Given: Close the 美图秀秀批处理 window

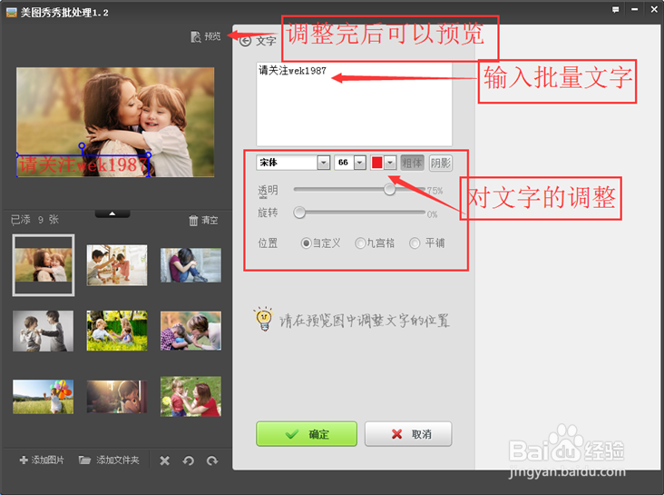Looking at the screenshot, I should click(654, 9).
